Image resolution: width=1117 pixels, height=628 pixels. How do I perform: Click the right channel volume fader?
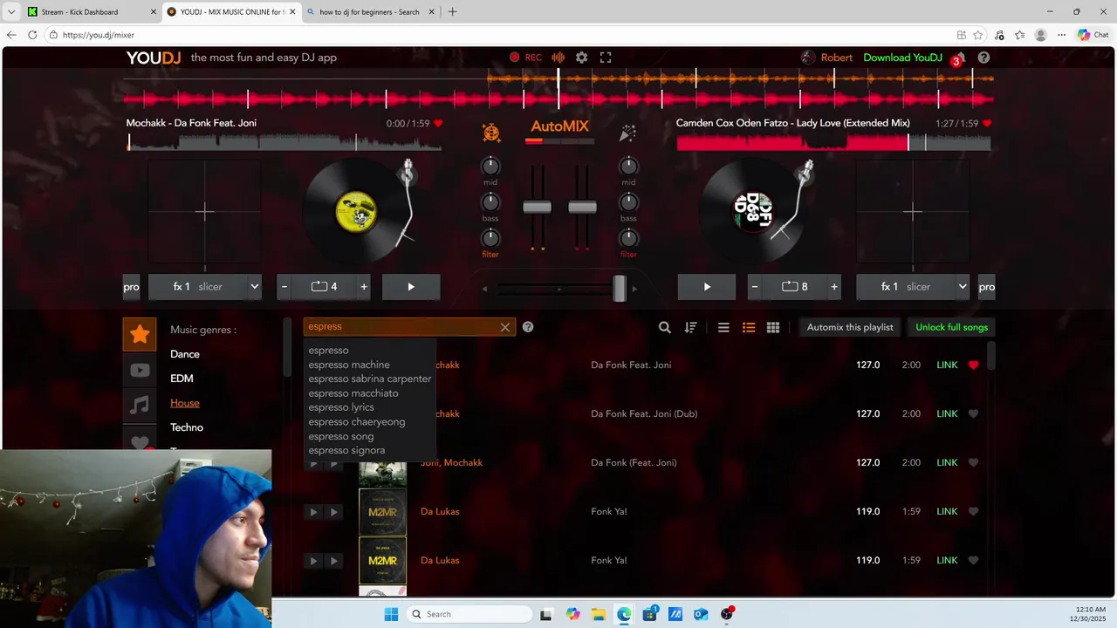[582, 207]
